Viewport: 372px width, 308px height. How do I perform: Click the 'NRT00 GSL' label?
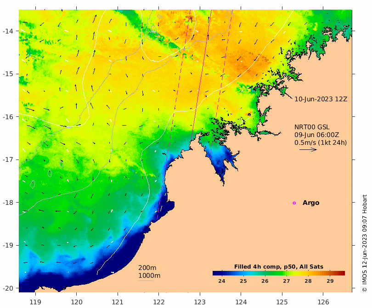[x=312, y=127]
